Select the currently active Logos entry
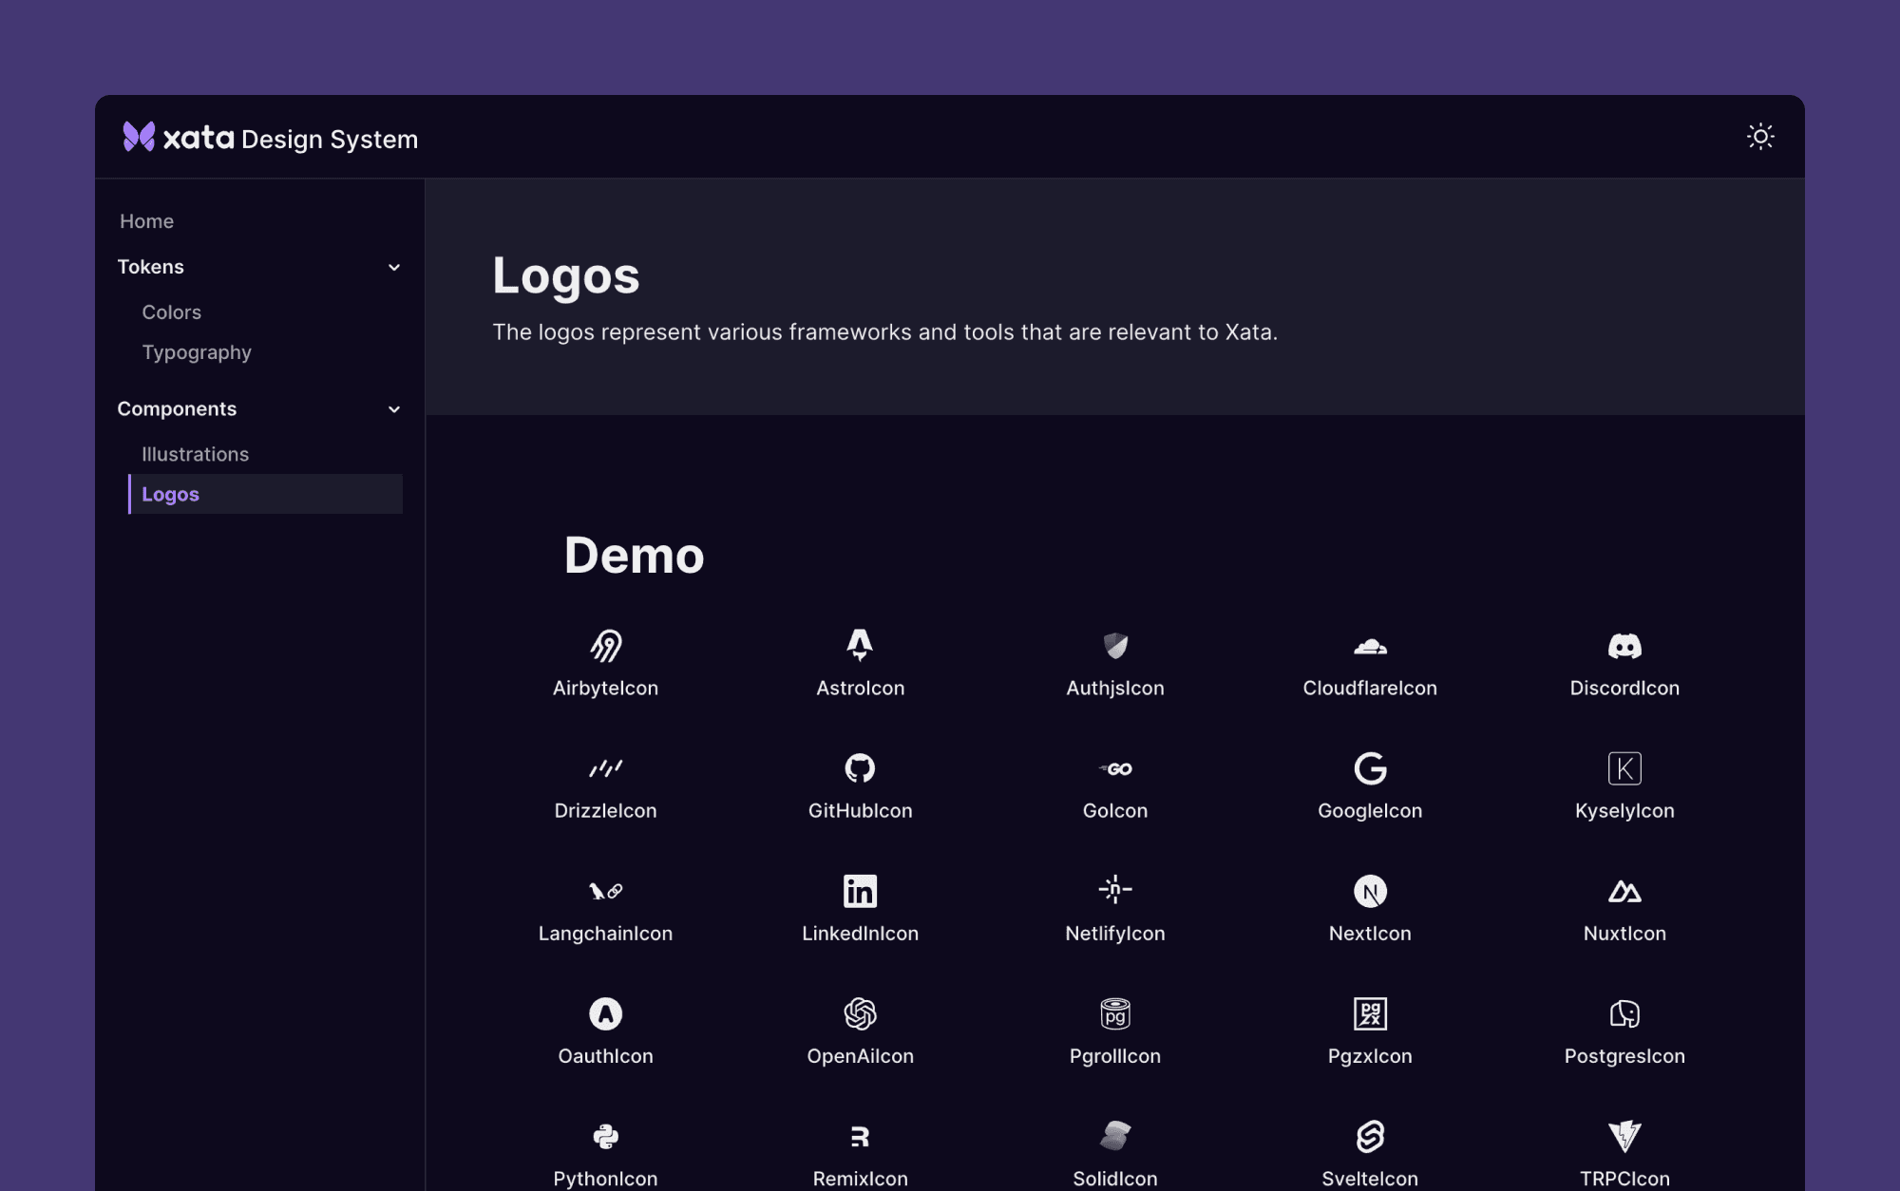 pyautogui.click(x=171, y=494)
